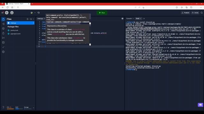
Task: Click the user avatar in Replit header
Action: tap(12, 13)
